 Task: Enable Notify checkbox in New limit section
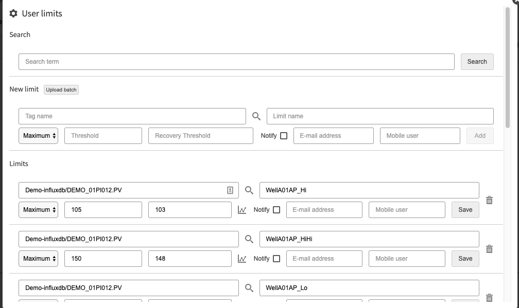[x=284, y=136]
